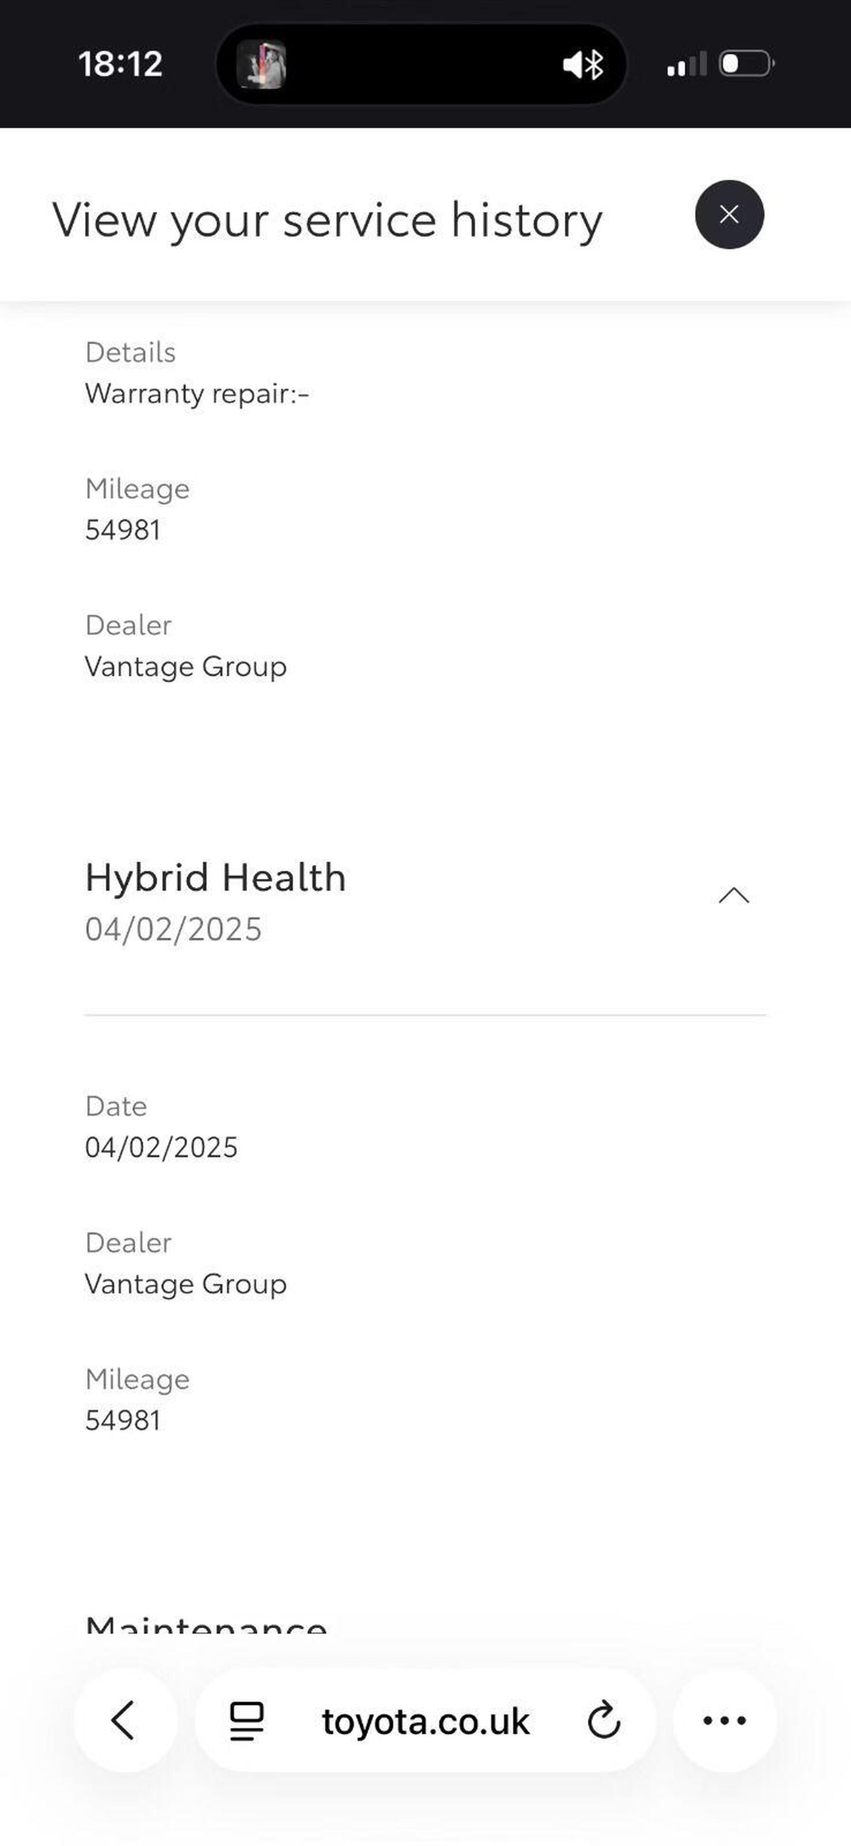Tap the toyota.co.uk address field

pos(425,1722)
